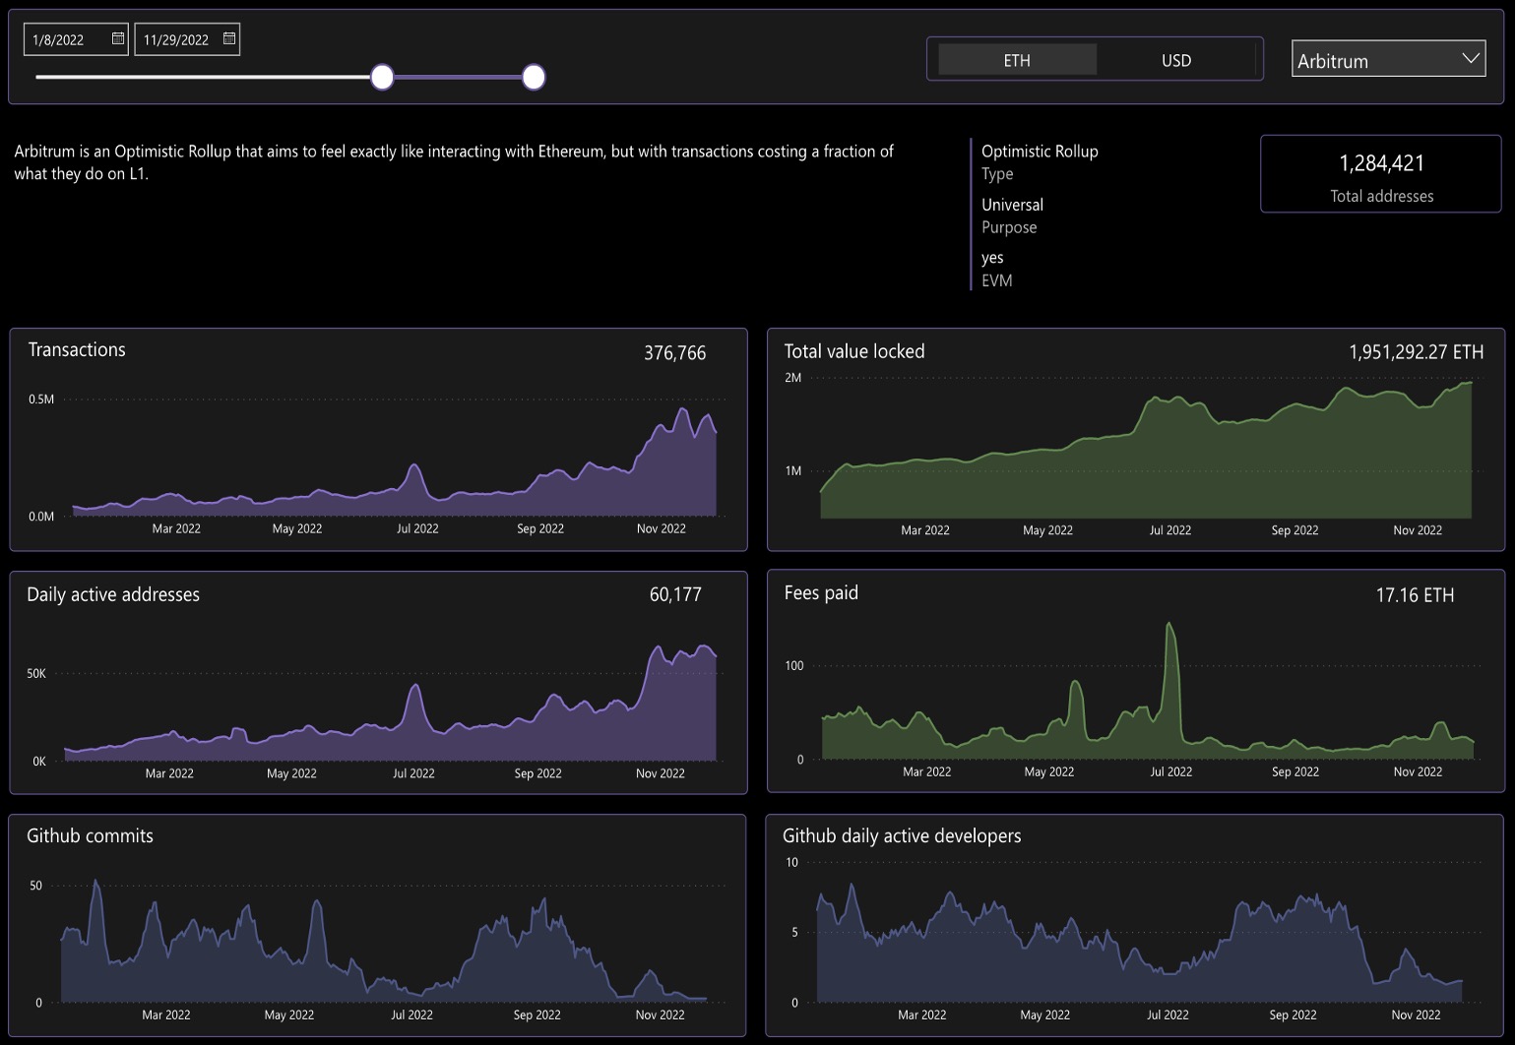Click the Optimistic Rollup type label
This screenshot has width=1516, height=1045.
pos(1040,151)
